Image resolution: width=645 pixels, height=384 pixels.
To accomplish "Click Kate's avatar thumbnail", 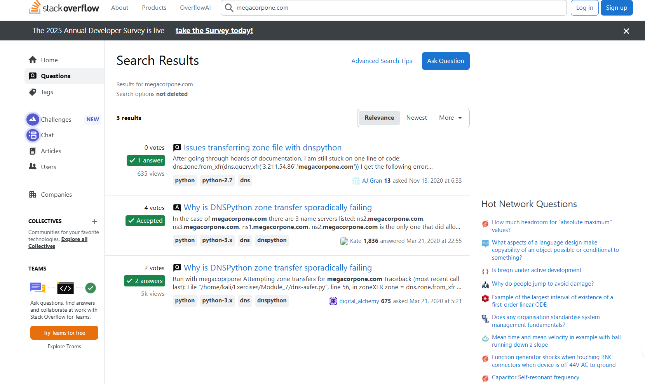I will click(x=344, y=241).
